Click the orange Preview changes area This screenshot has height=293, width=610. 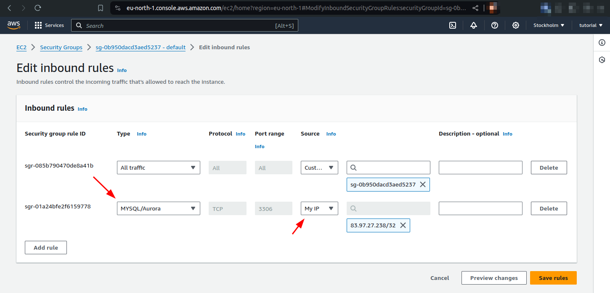494,278
